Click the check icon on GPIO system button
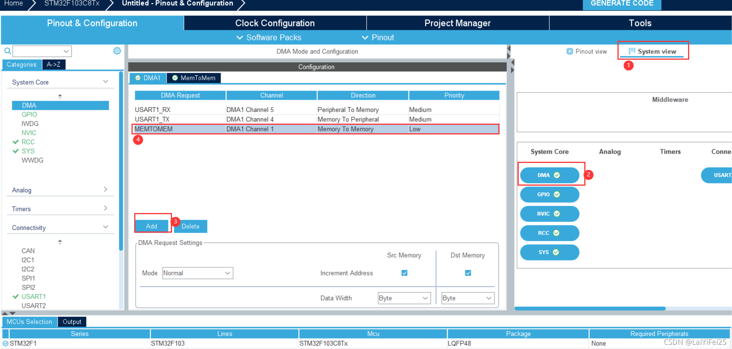 tap(557, 194)
